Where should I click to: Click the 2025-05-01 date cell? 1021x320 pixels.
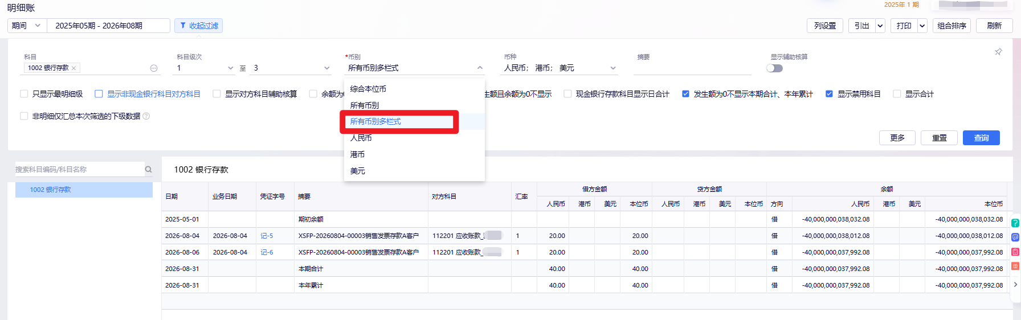point(185,219)
